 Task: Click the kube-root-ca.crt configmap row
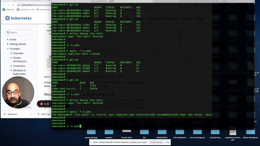(x=74, y=88)
